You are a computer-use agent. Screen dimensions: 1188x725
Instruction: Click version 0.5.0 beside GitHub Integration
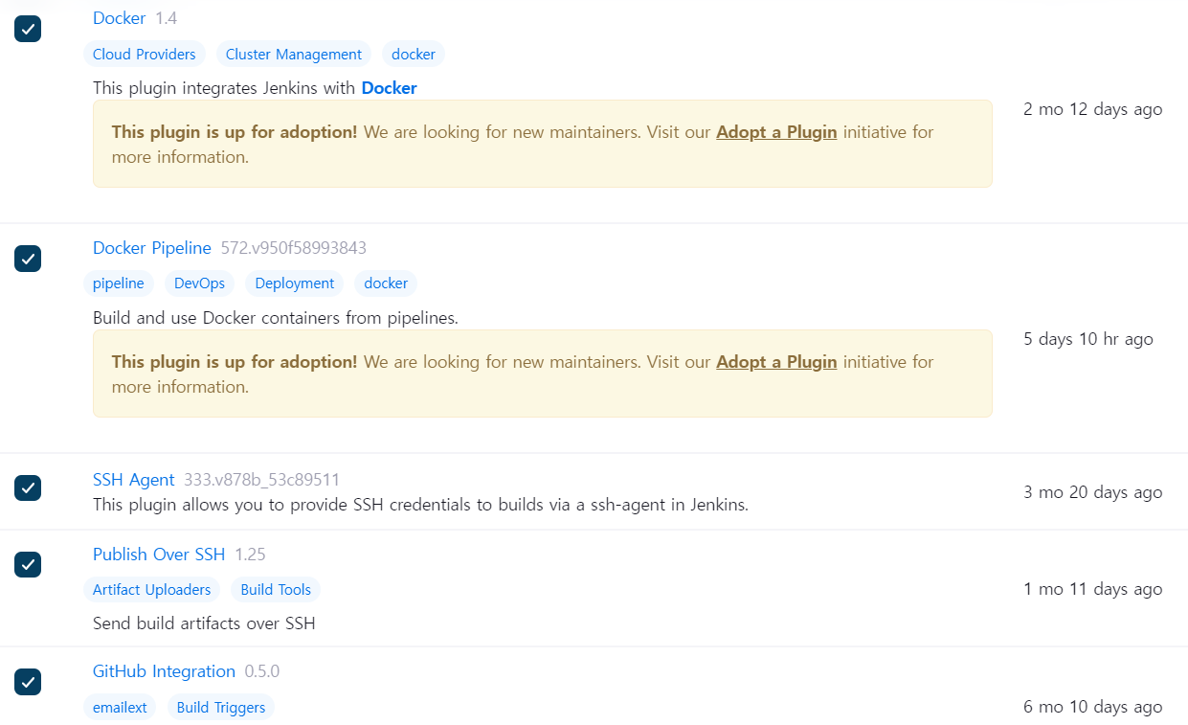[262, 671]
